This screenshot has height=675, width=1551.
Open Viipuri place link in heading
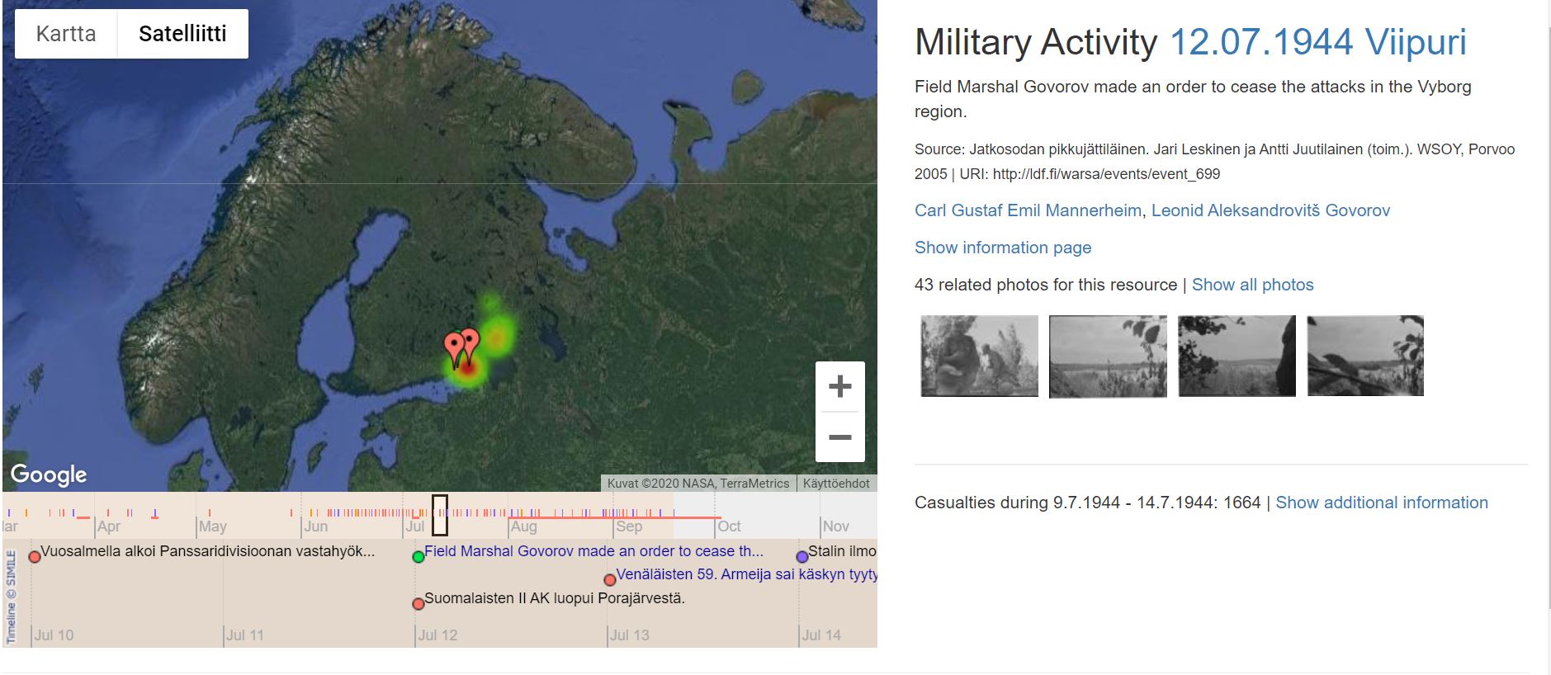(x=1416, y=42)
